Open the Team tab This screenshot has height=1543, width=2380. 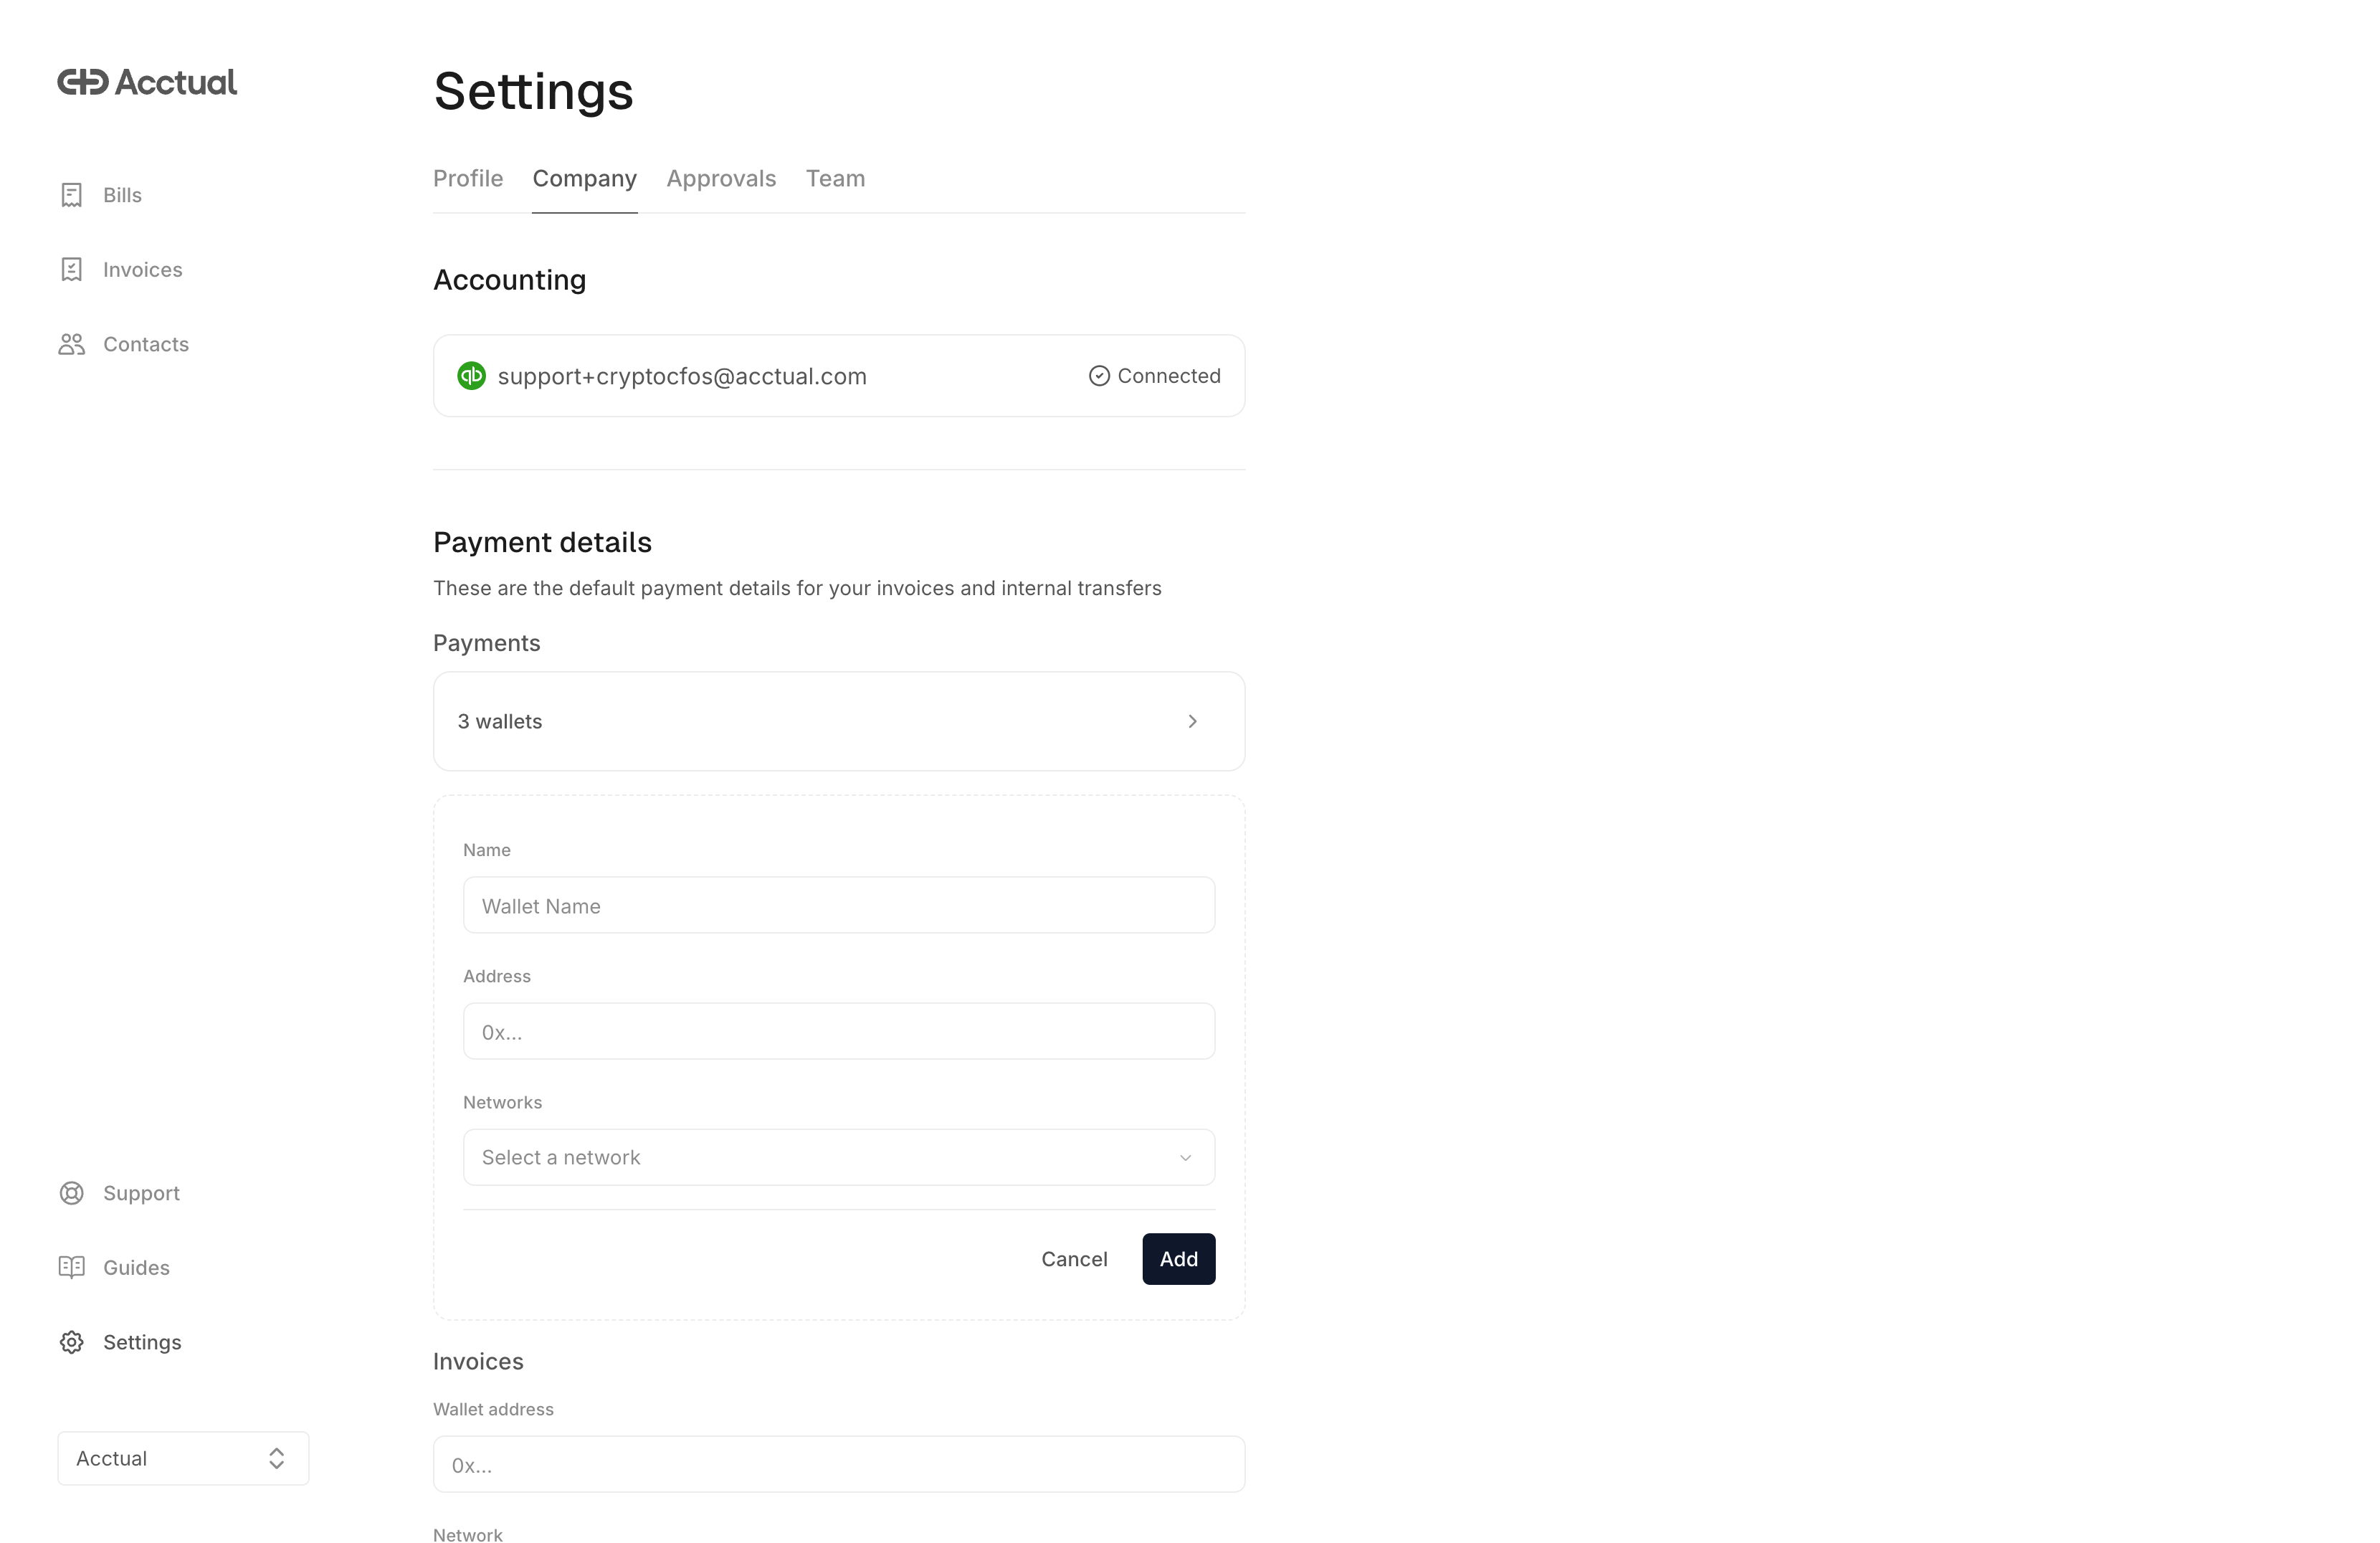click(835, 179)
